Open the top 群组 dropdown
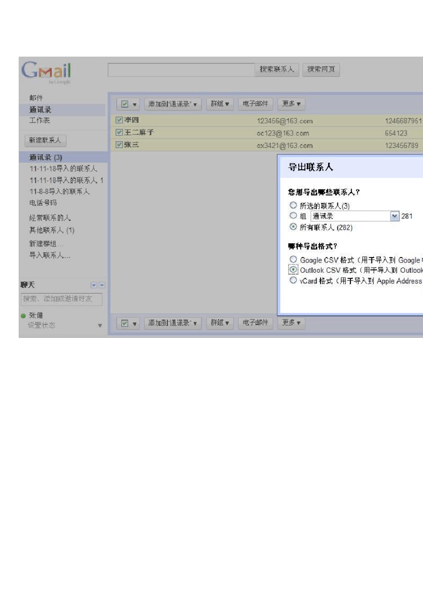Viewport: 423px width, 599px height. 220,104
